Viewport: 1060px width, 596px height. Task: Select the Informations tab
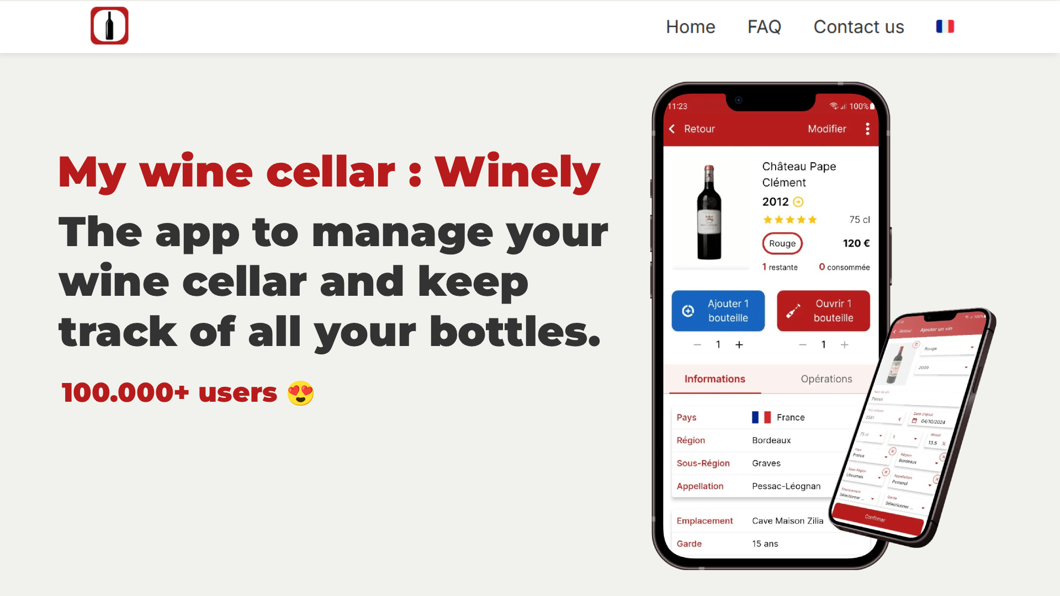click(714, 379)
